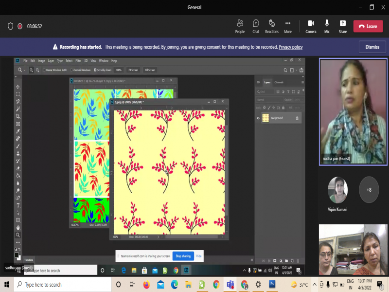Enable Resize Windows to Fit checkbox
The width and height of the screenshot is (389, 292).
43,70
